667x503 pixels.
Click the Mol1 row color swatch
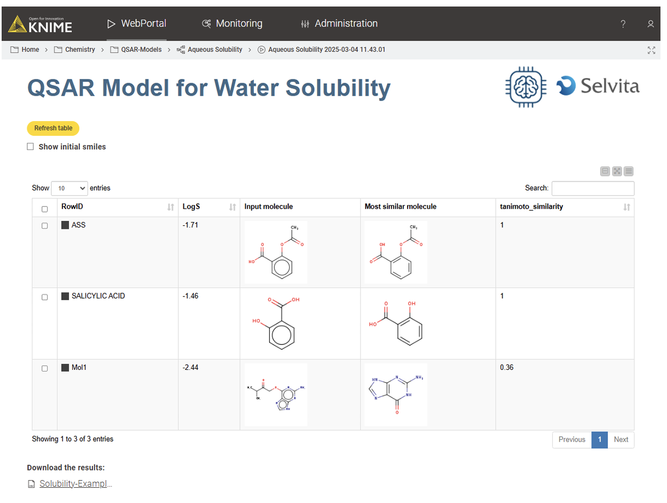[x=65, y=368]
